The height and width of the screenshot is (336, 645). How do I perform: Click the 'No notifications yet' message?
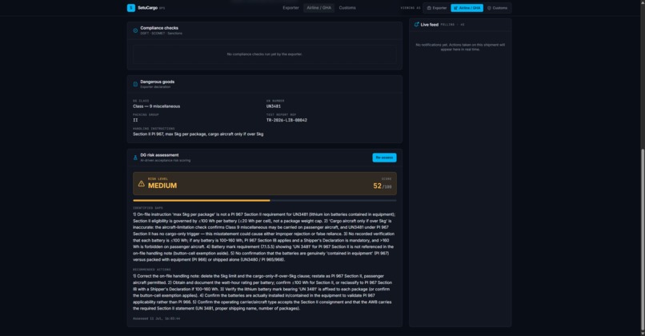coord(460,47)
